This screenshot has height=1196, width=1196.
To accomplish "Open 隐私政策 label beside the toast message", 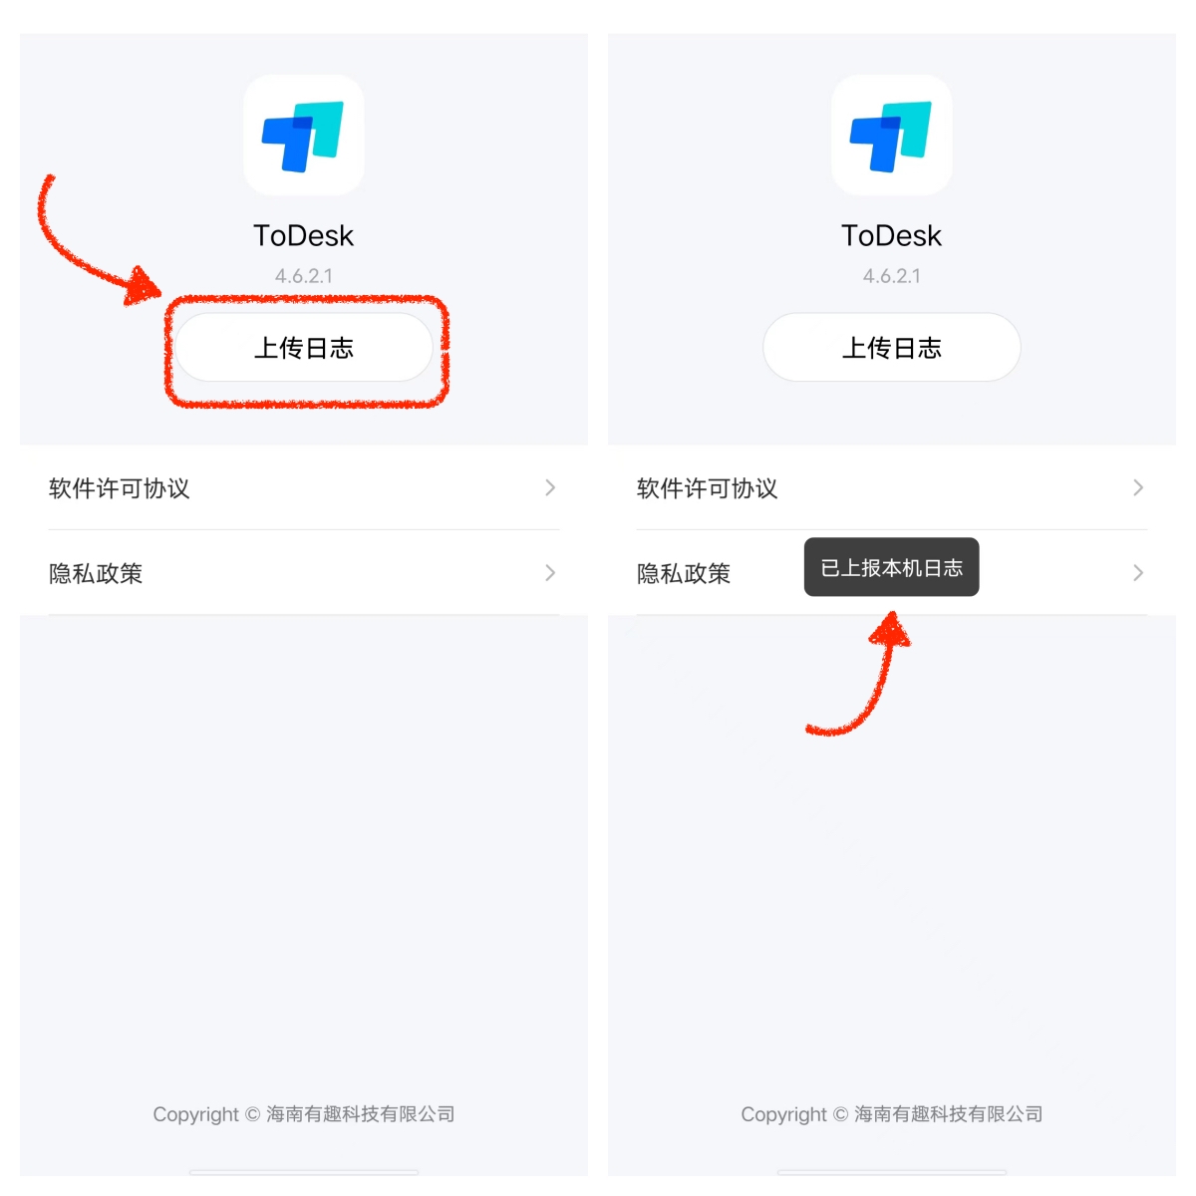I will click(x=684, y=573).
